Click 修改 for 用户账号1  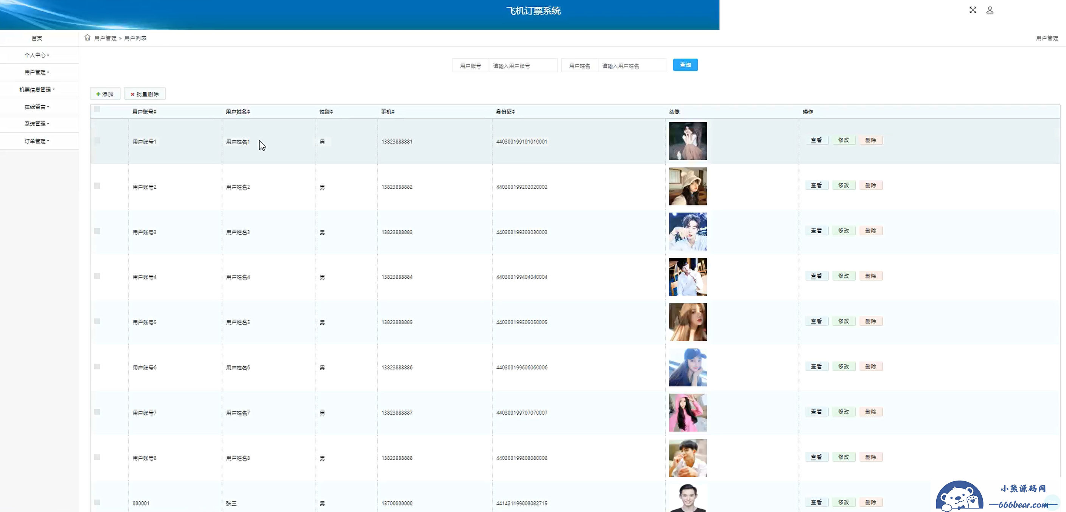(843, 140)
